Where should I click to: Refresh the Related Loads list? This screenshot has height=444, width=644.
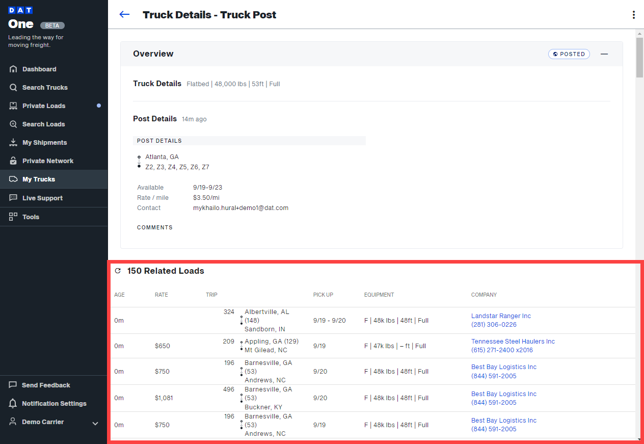click(x=118, y=271)
